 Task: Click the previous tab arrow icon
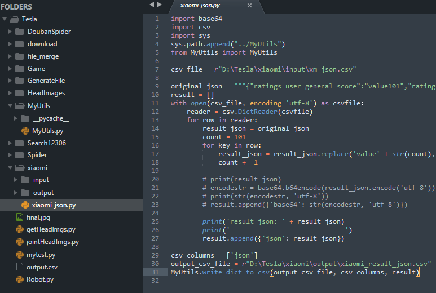151,5
